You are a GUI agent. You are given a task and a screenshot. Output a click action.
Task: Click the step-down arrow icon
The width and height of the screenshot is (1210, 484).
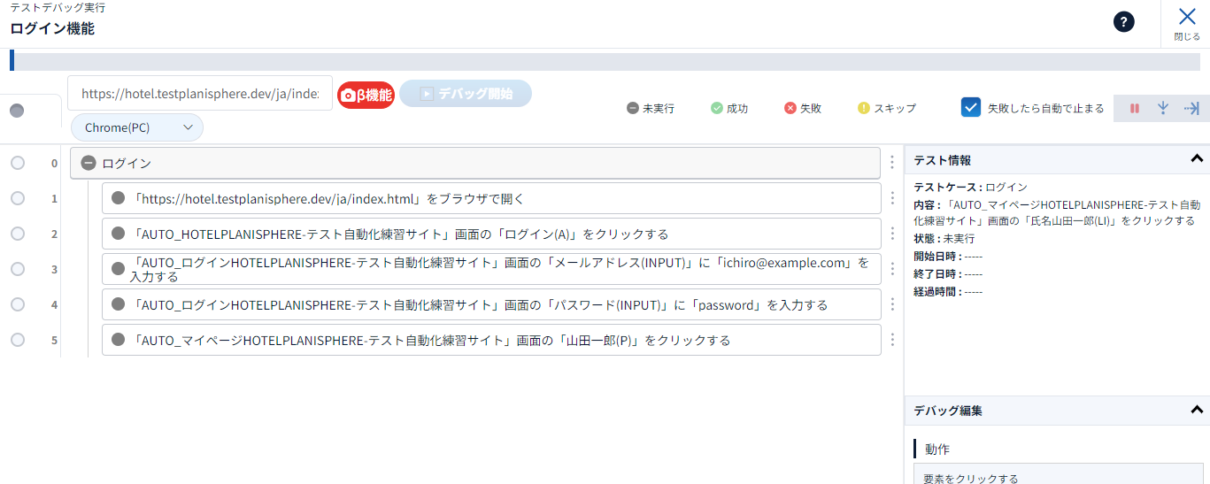coord(1163,108)
